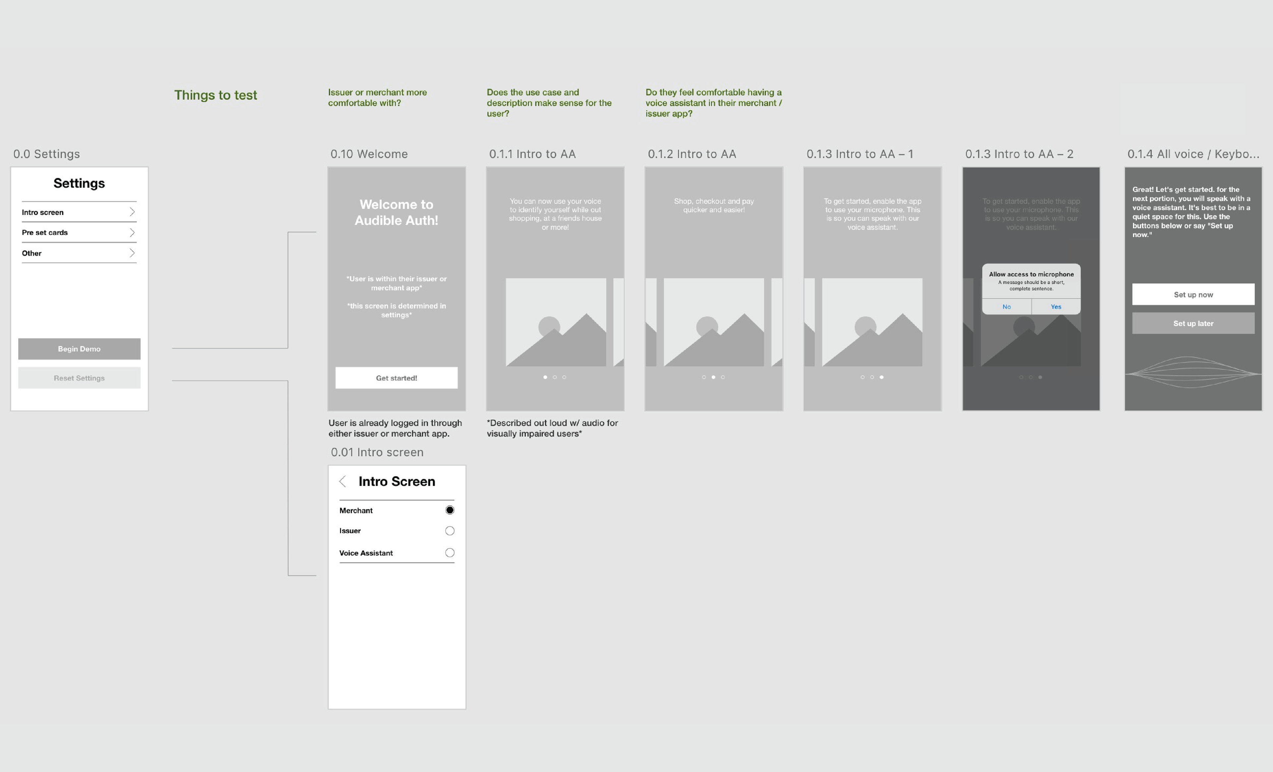Expand the Other settings row chevron
This screenshot has width=1273, height=772.
[x=132, y=253]
